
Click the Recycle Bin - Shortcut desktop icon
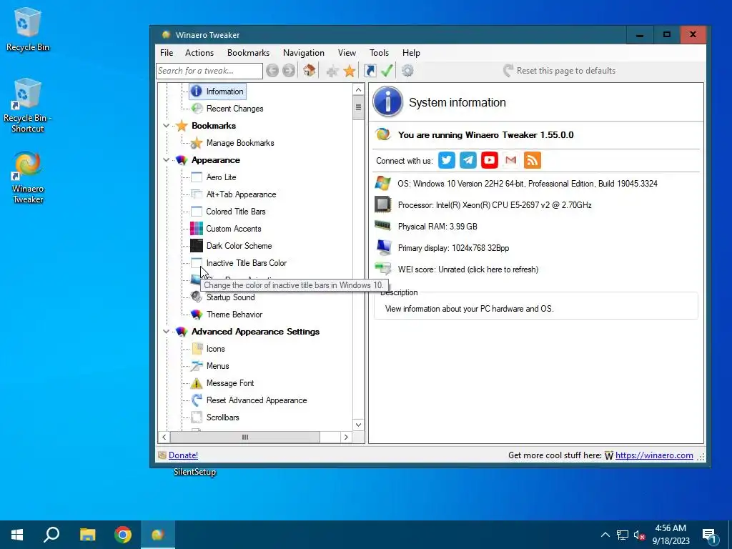(x=27, y=106)
